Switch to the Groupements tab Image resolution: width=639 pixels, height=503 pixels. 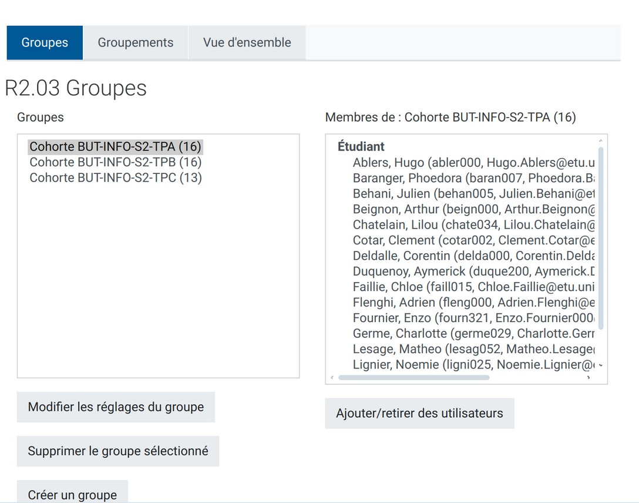pyautogui.click(x=136, y=42)
